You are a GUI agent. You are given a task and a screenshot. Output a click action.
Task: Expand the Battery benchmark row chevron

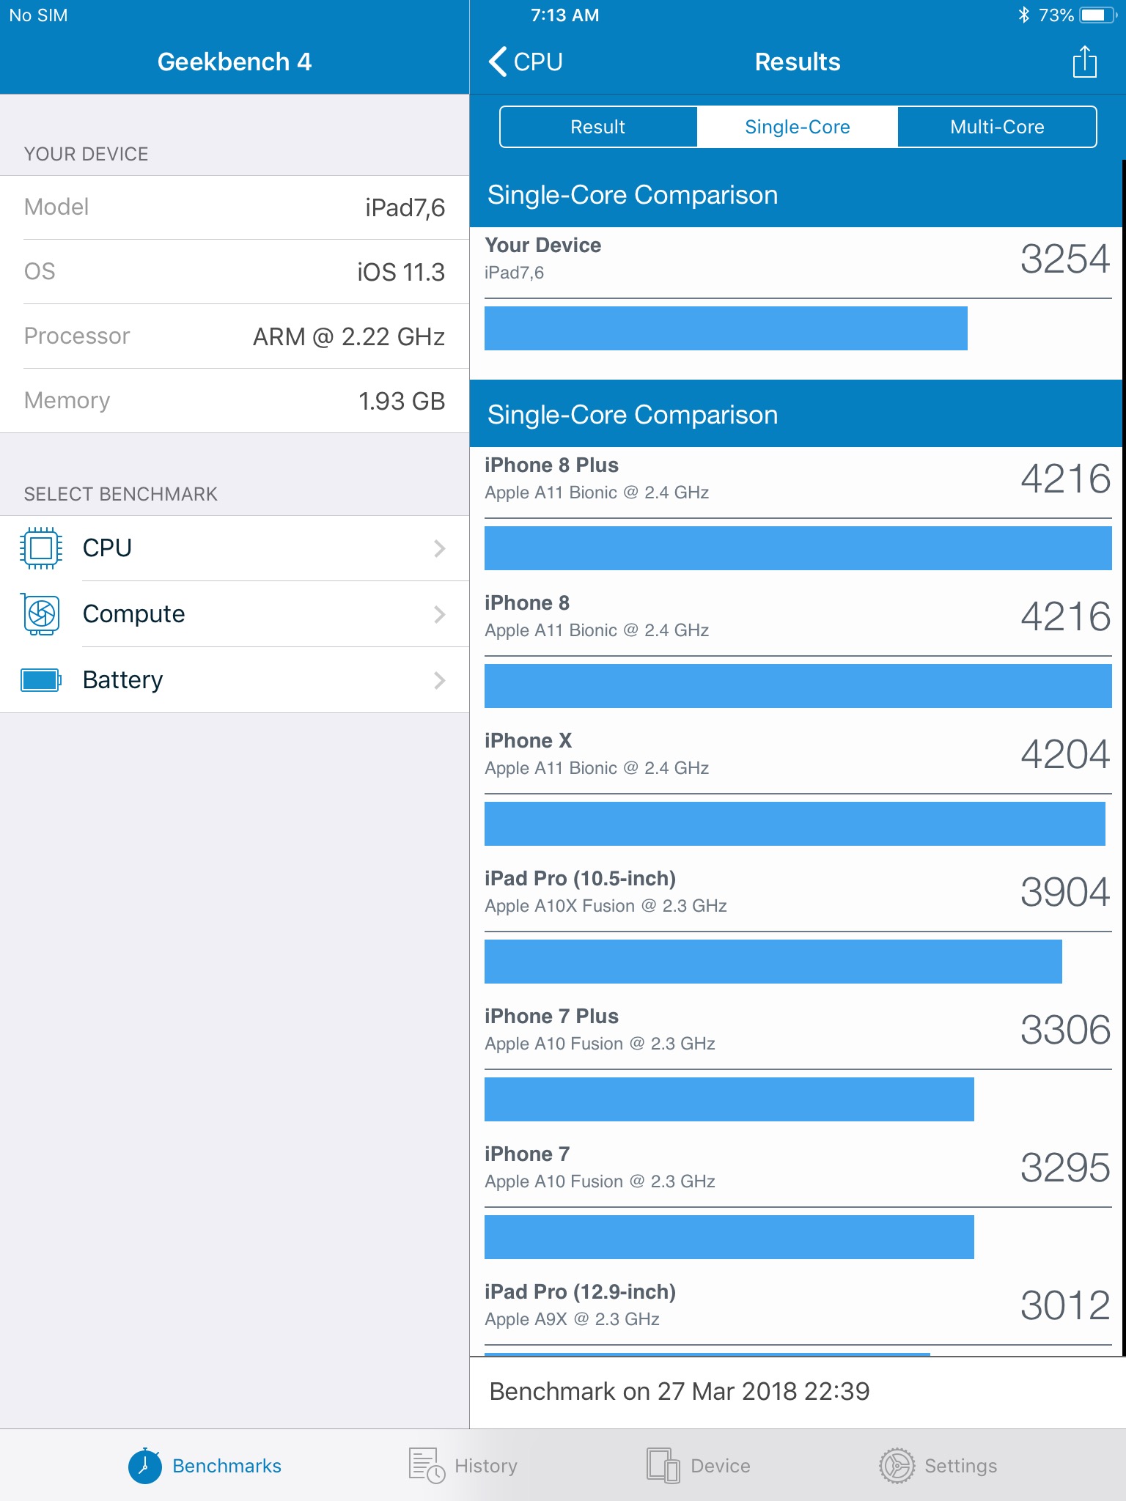click(x=440, y=680)
